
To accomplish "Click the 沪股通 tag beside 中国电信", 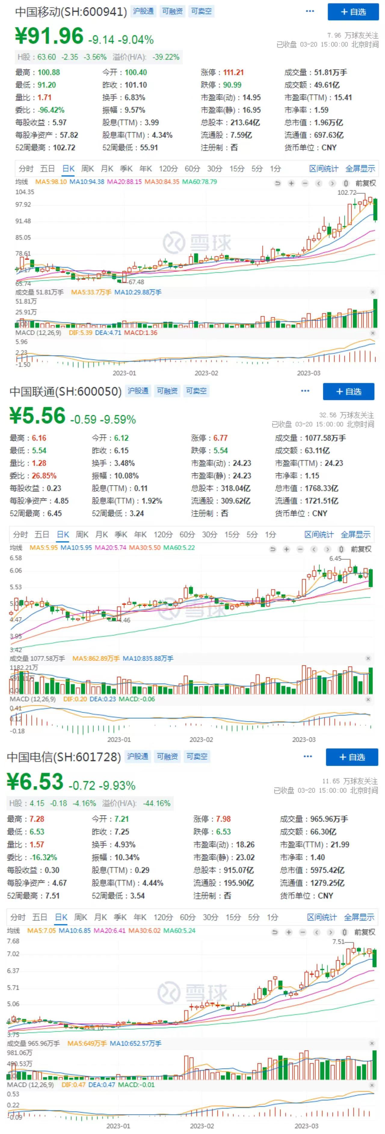I will point(137,756).
